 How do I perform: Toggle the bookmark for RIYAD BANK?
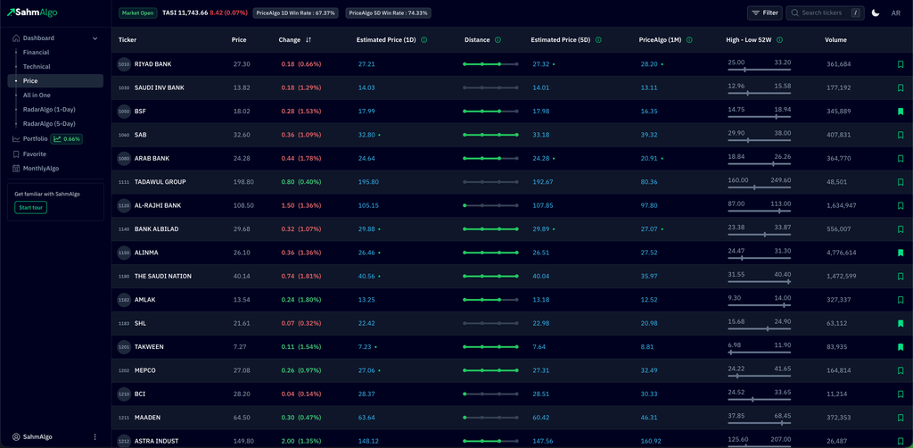pos(901,64)
